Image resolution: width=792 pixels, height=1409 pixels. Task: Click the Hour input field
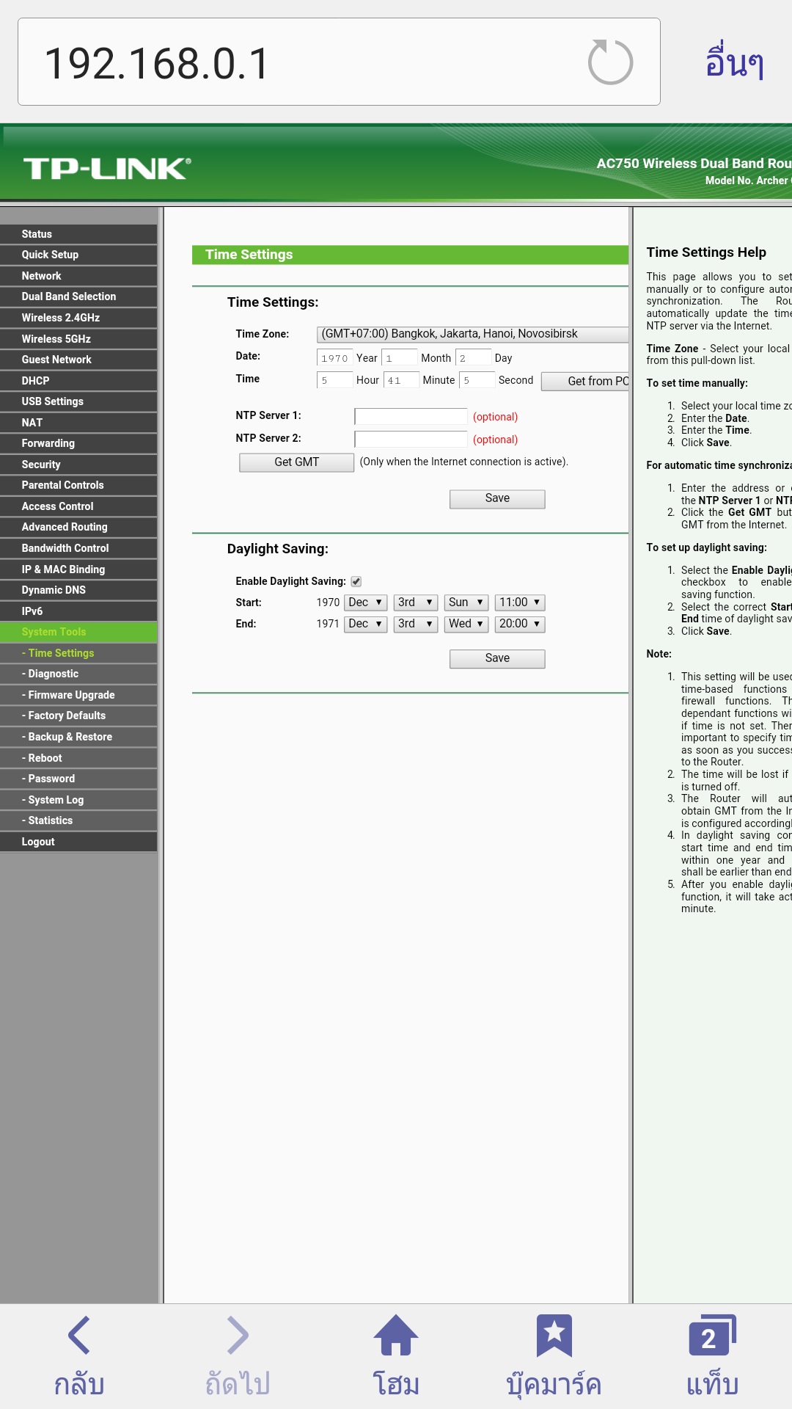pos(335,380)
